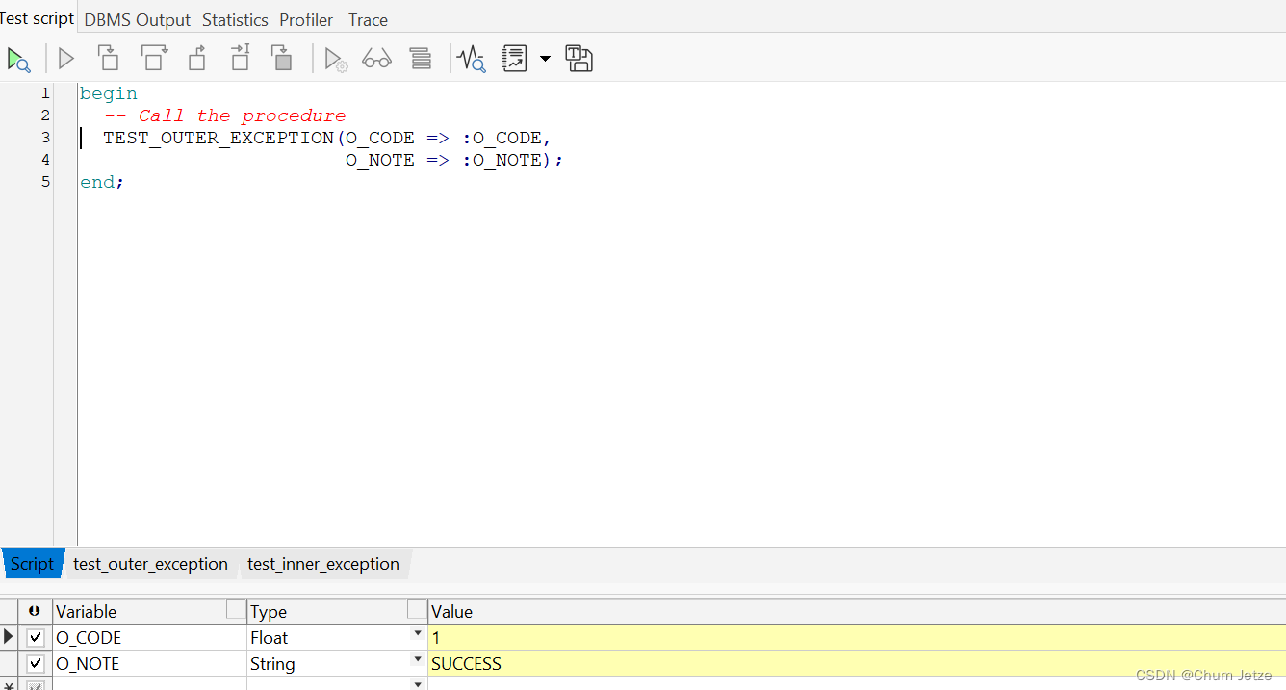This screenshot has width=1286, height=690.
Task: Click the Step into icon
Action: pyautogui.click(x=108, y=59)
